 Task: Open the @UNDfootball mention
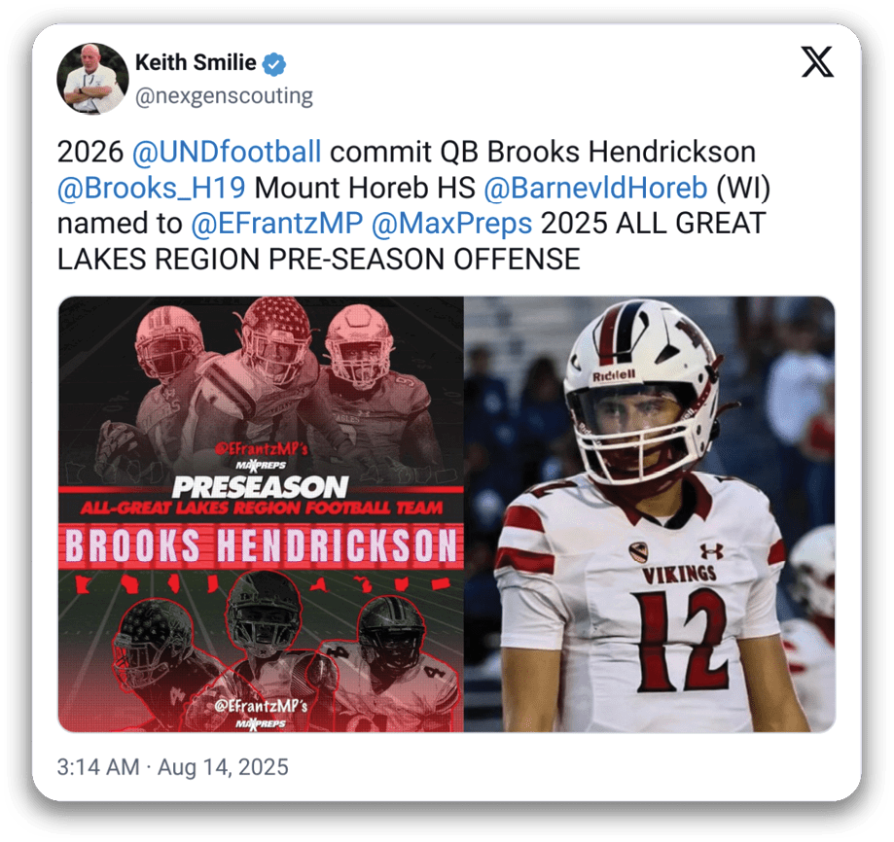point(227,152)
